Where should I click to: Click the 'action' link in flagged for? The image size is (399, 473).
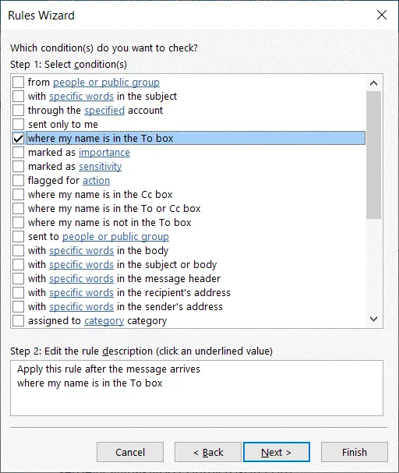point(96,180)
